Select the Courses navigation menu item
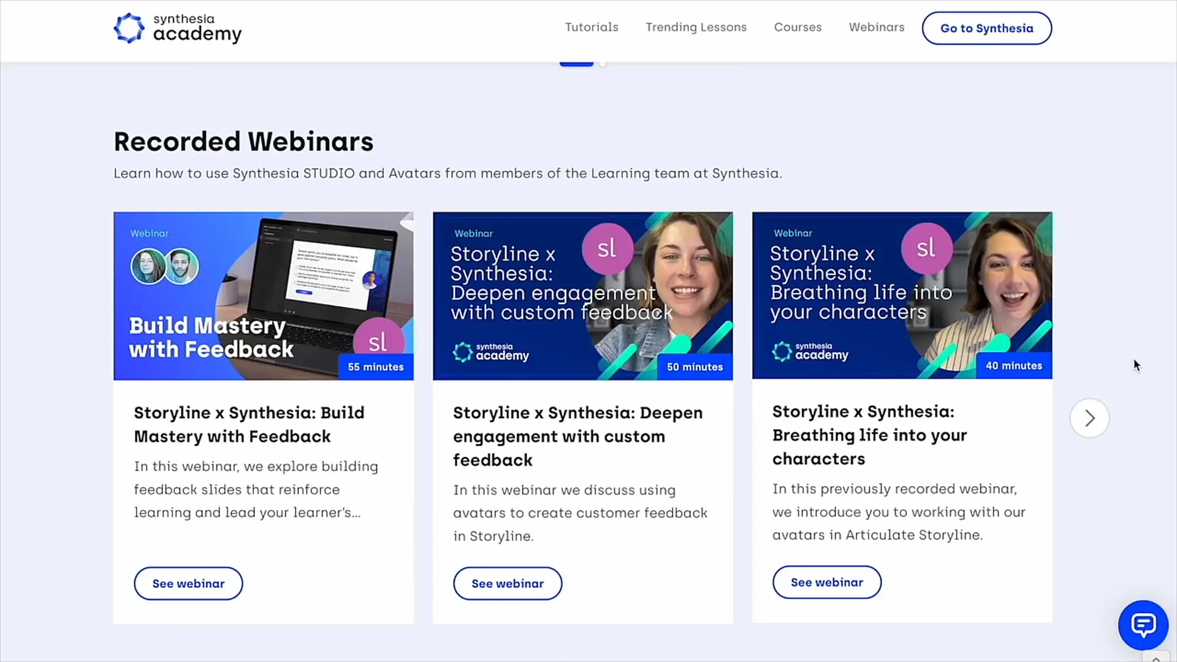 798,28
